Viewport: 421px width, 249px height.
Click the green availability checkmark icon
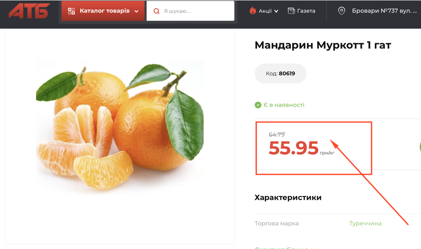(258, 105)
